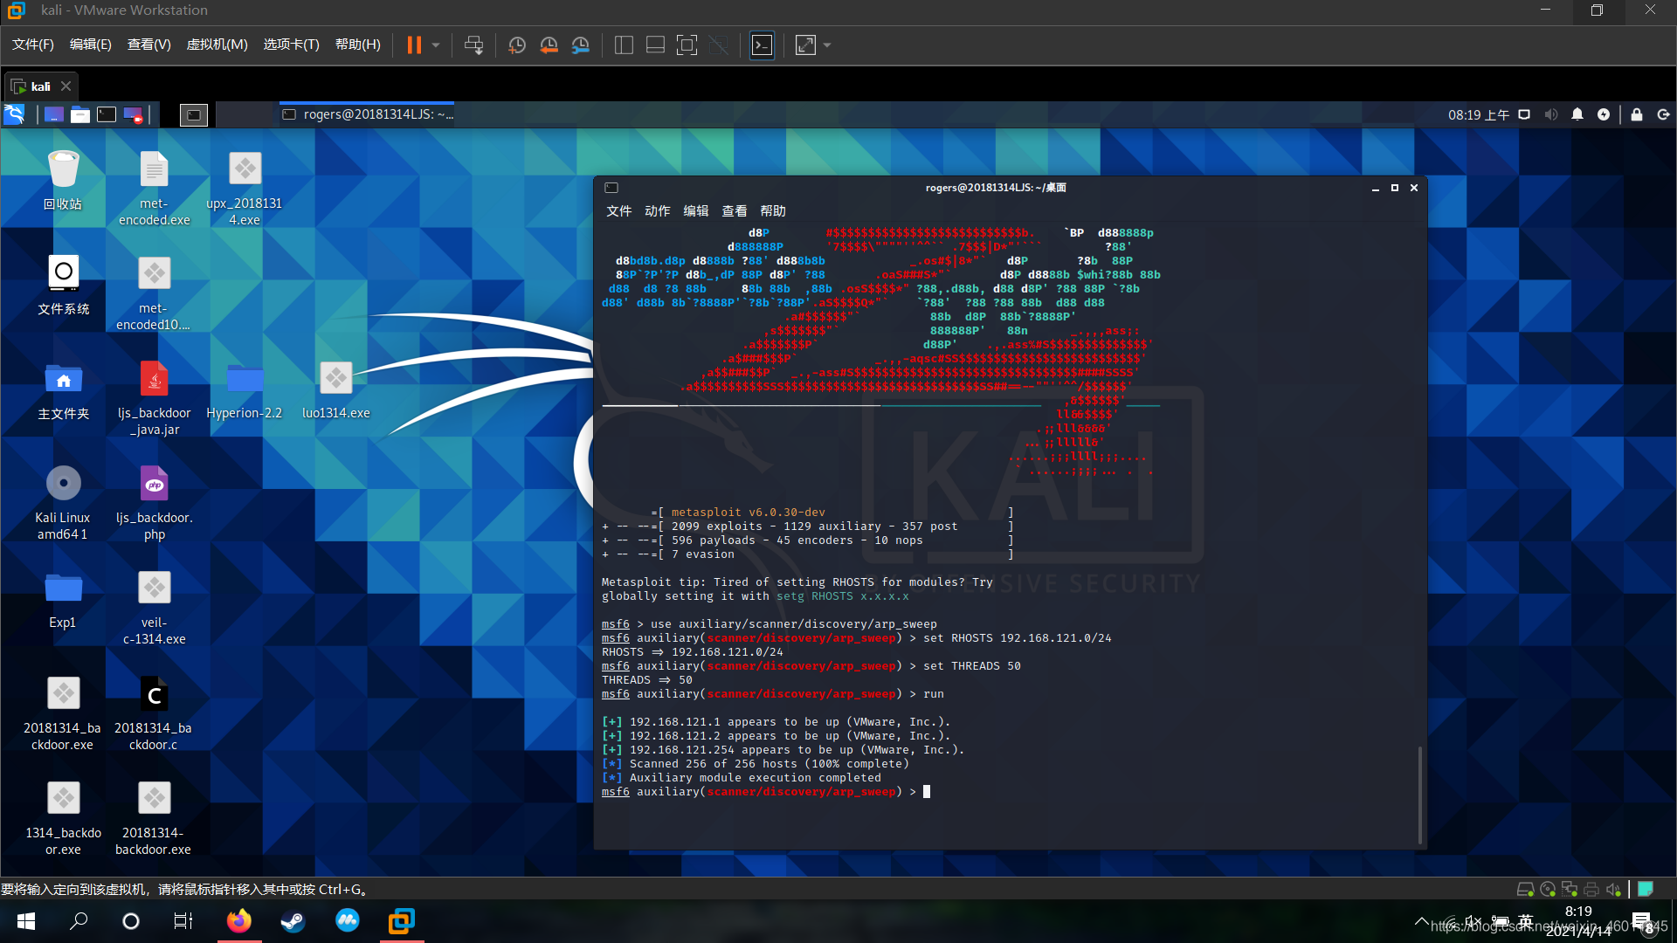The height and width of the screenshot is (943, 1677).
Task: Open Steam from the Windows taskbar
Action: click(293, 921)
